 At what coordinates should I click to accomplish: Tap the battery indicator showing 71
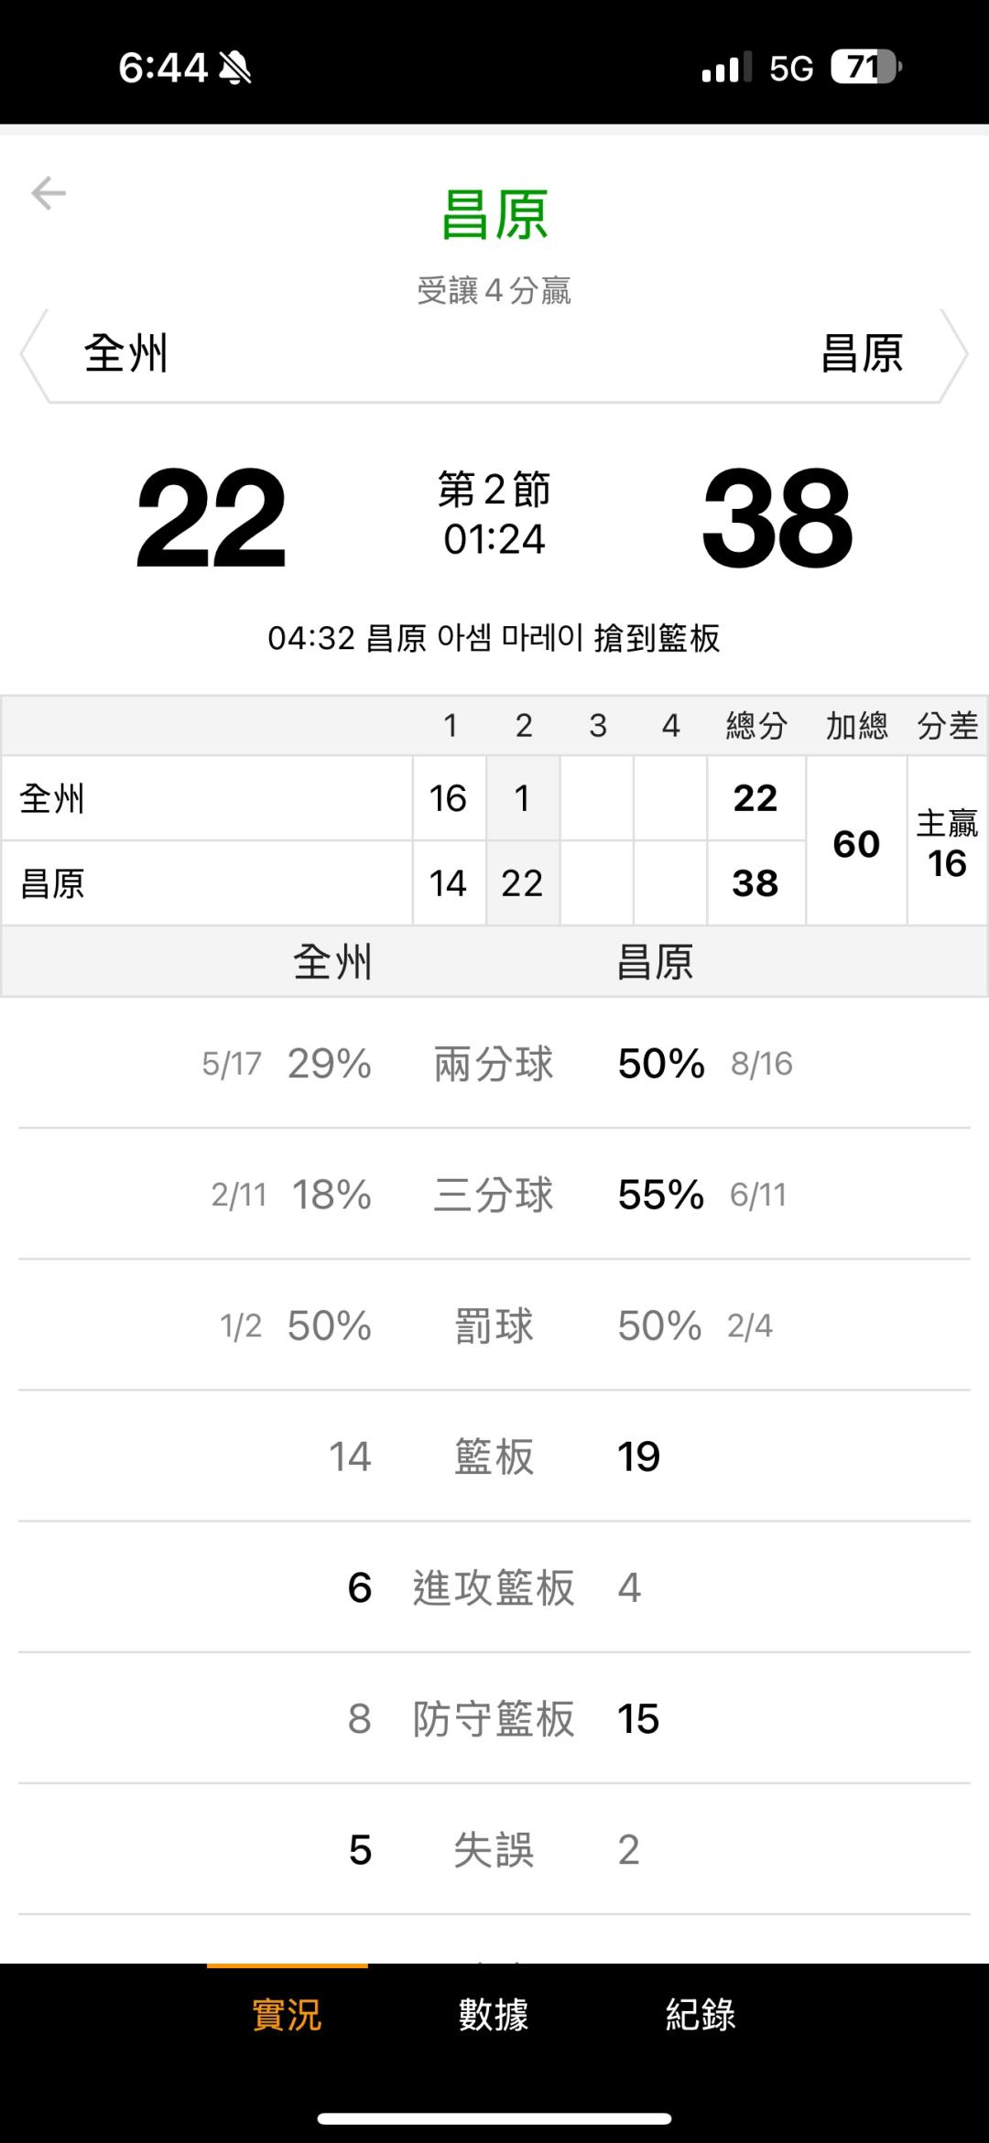tap(865, 67)
